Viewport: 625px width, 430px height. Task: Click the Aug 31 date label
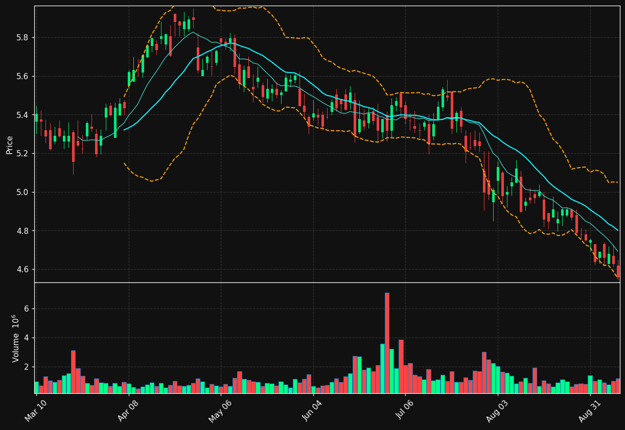[x=590, y=411]
